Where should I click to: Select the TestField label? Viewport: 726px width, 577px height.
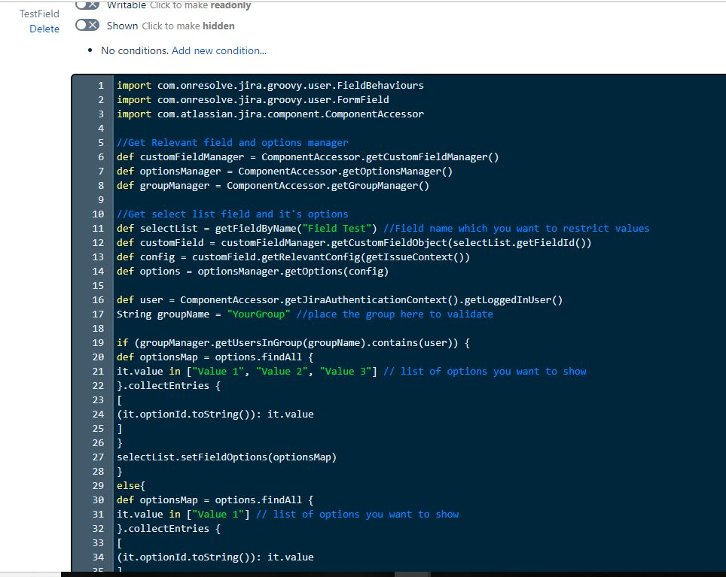point(39,14)
